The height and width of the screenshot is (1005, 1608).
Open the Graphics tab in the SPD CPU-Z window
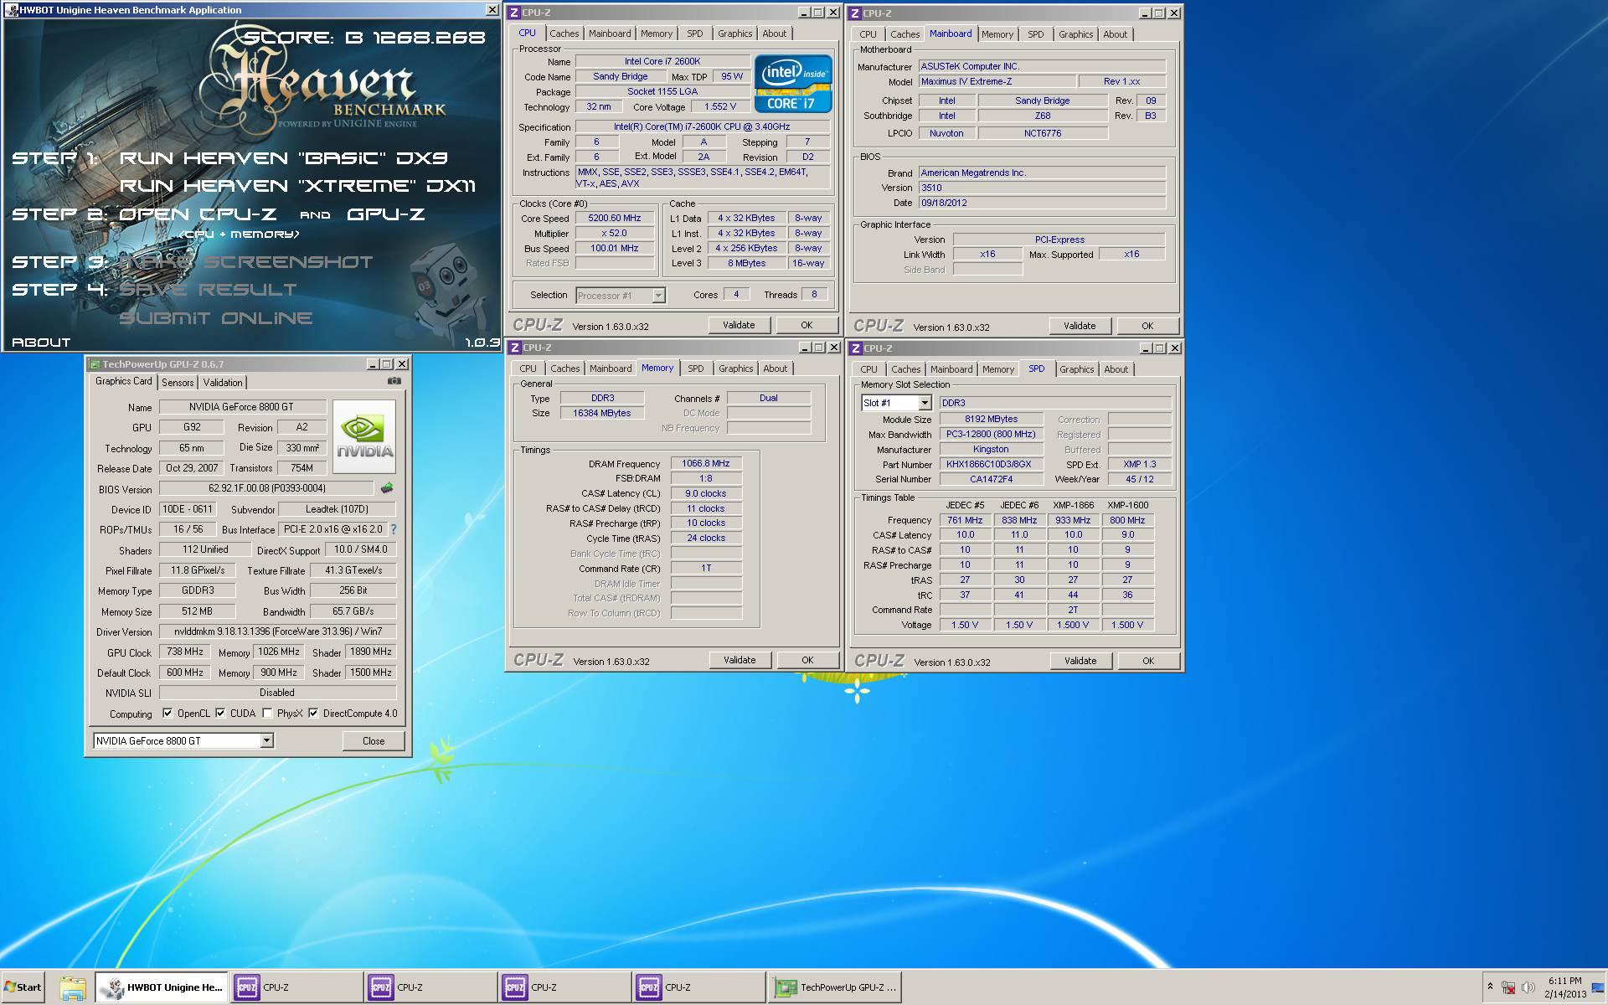[x=1076, y=369]
